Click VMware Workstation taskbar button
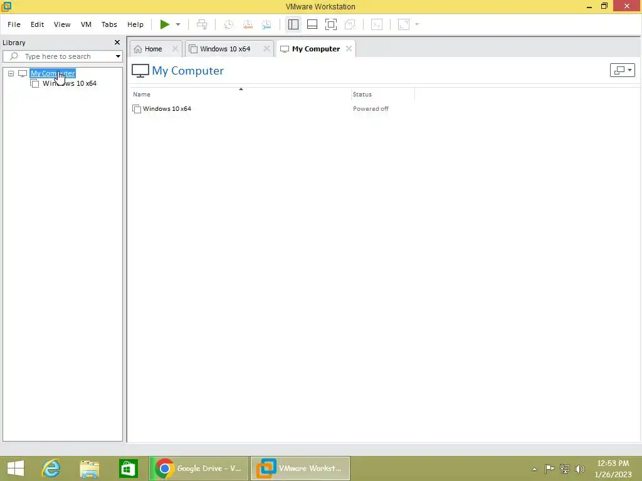642x481 pixels. pos(300,468)
